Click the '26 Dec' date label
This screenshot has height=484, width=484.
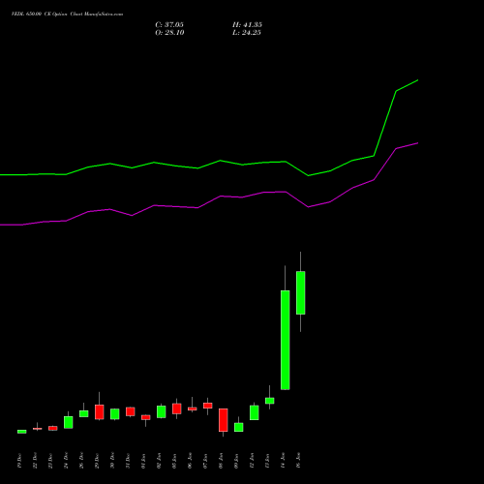[x=81, y=461]
